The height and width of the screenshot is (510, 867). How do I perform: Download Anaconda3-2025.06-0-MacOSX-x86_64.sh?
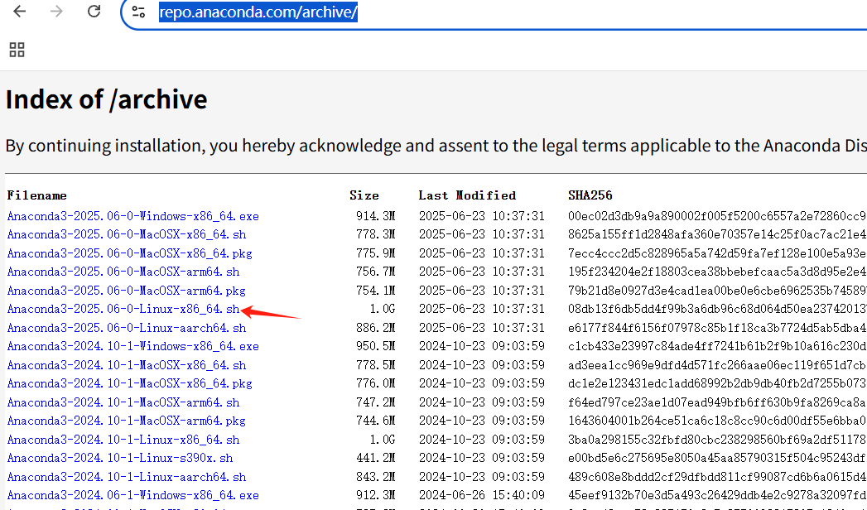click(127, 234)
